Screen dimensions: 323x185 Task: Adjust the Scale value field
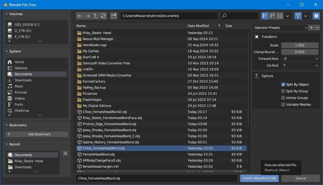[x=300, y=45]
